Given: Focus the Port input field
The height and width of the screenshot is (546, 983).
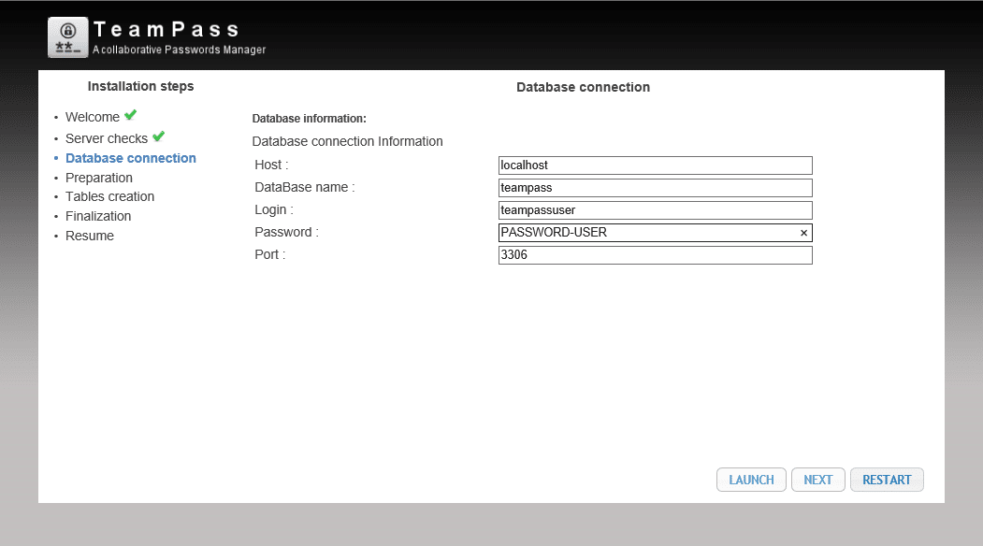Looking at the screenshot, I should [655, 255].
